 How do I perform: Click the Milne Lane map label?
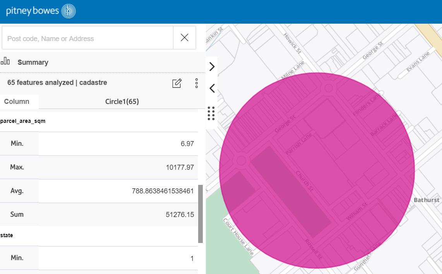tap(293, 70)
